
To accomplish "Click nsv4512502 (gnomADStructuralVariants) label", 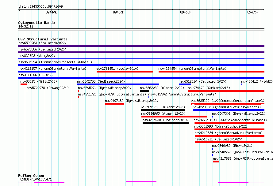I will point(182,94).
